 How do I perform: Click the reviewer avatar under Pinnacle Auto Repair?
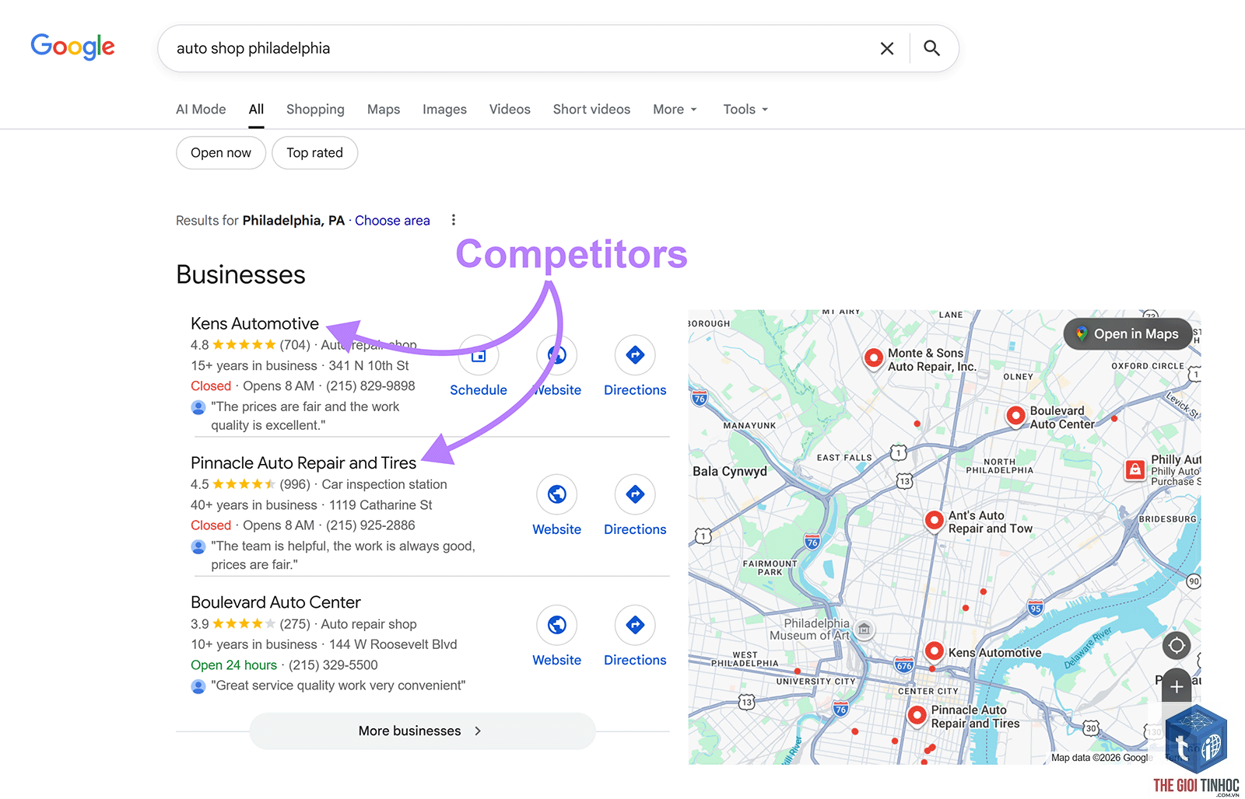click(x=198, y=546)
